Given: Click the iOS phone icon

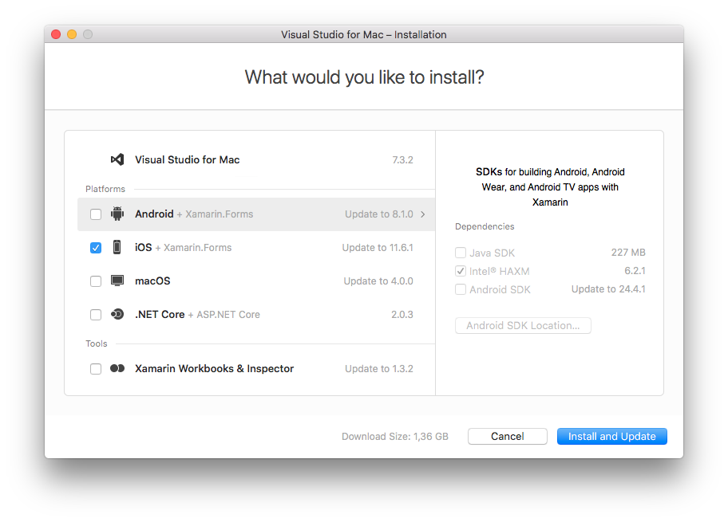Looking at the screenshot, I should coord(117,247).
